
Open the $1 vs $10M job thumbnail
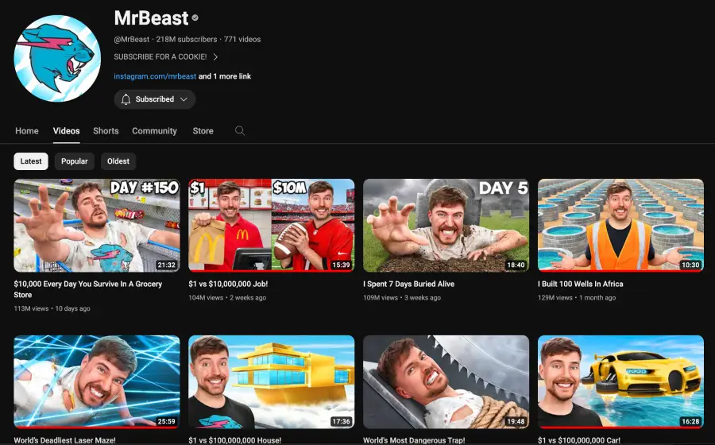coord(272,225)
